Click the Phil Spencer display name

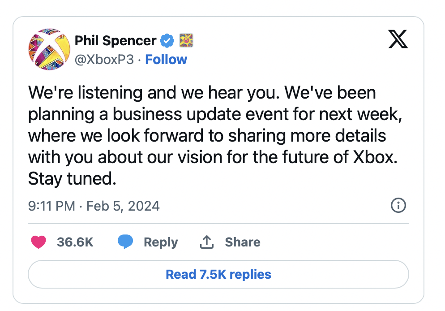[115, 41]
